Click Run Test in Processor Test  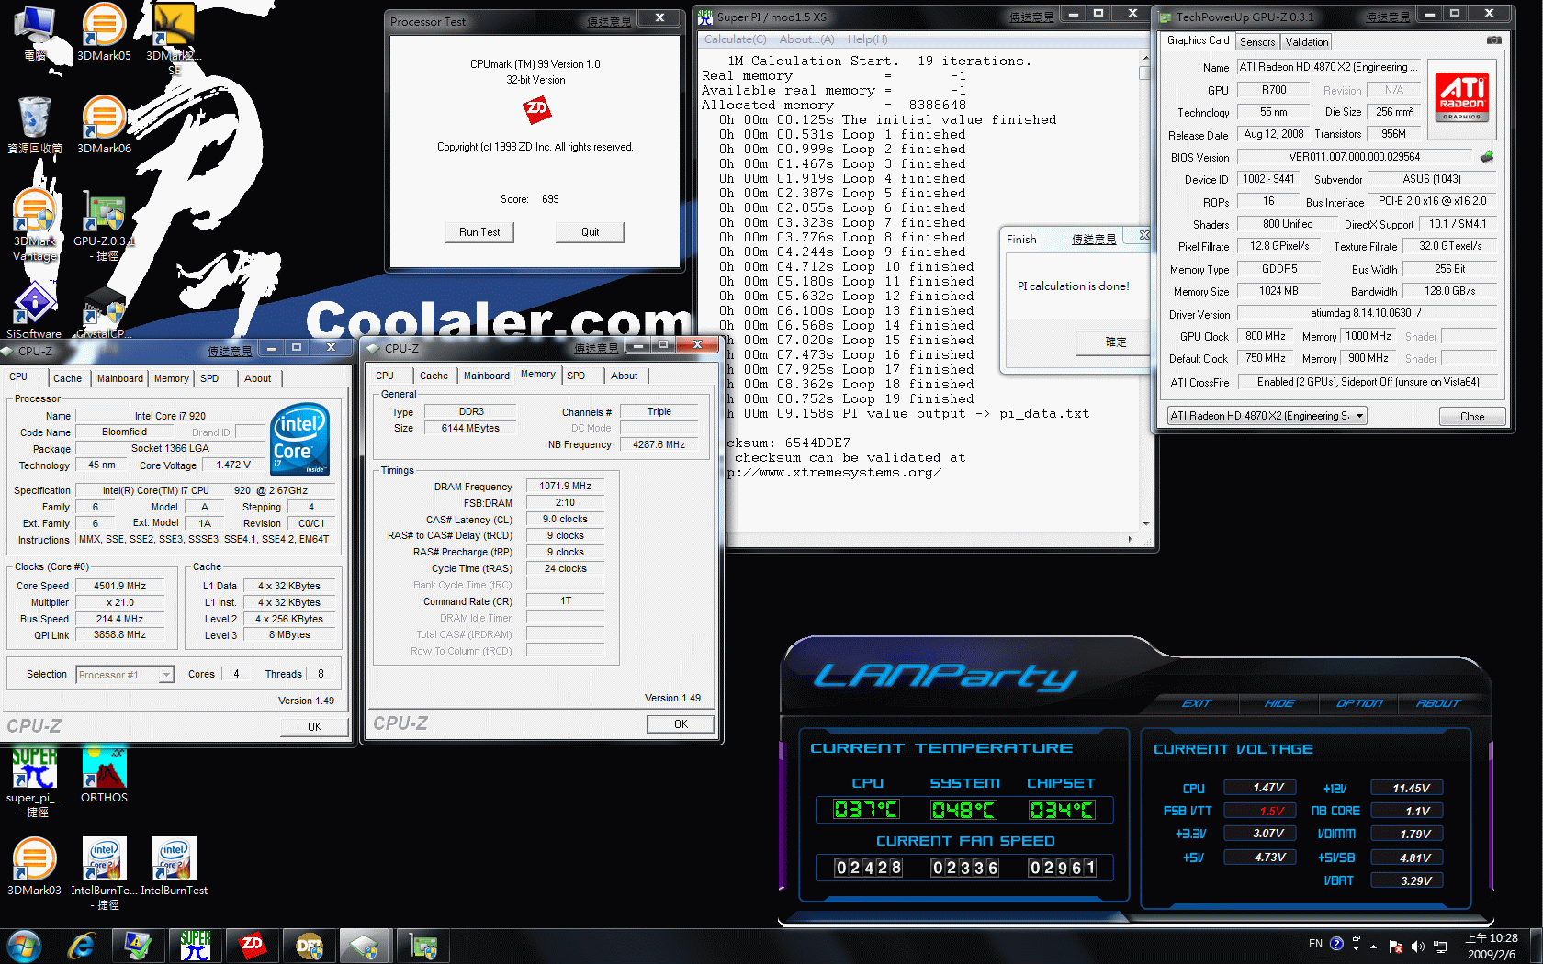479,232
